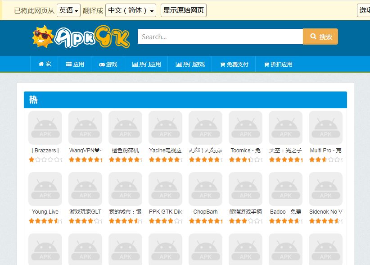The height and width of the screenshot is (265, 370).
Task: Open the 家 home menu item
Action: [x=45, y=64]
